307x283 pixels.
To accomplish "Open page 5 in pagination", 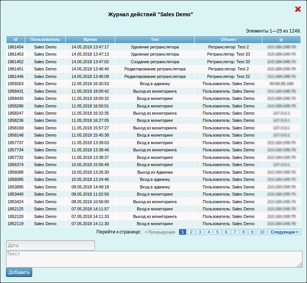I will click(217, 232).
